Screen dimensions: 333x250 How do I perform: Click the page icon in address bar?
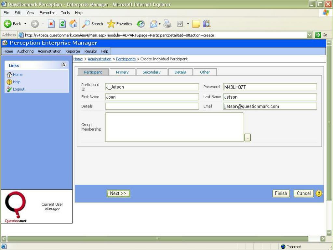[21, 35]
